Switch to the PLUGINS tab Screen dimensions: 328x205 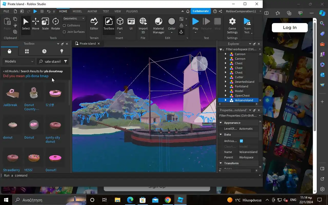(132, 11)
